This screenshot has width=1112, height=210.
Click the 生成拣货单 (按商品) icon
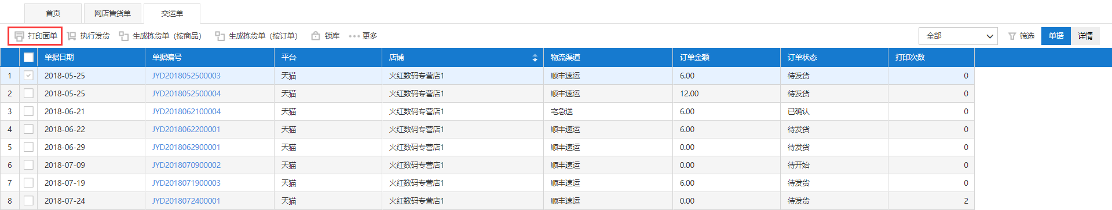[x=124, y=36]
